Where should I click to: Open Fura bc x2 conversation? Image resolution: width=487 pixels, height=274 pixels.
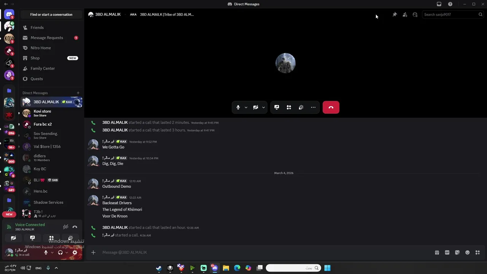click(51, 124)
